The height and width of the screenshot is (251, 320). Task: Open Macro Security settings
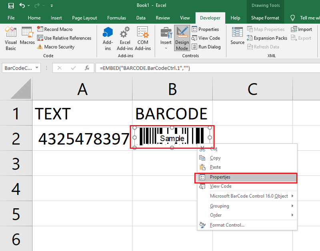[x=56, y=47]
